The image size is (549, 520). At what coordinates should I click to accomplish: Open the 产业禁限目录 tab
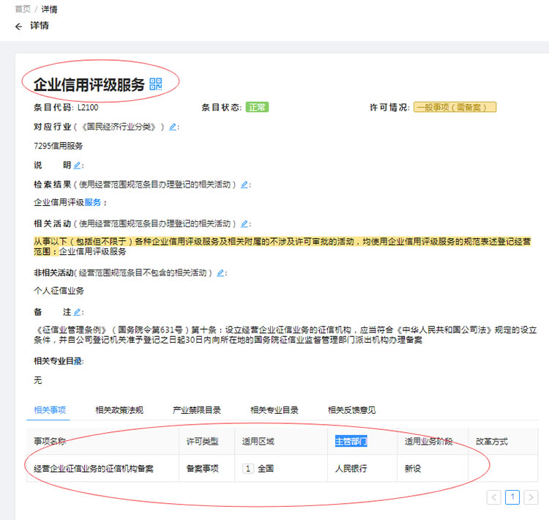(x=197, y=410)
